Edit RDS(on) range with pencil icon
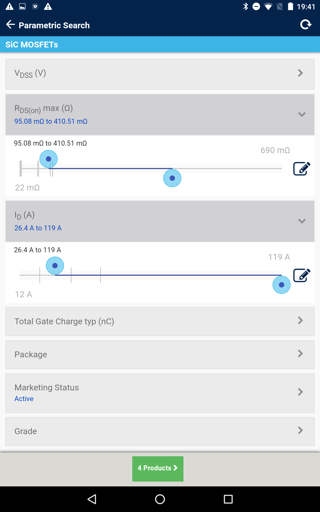The height and width of the screenshot is (512, 320). [x=302, y=169]
